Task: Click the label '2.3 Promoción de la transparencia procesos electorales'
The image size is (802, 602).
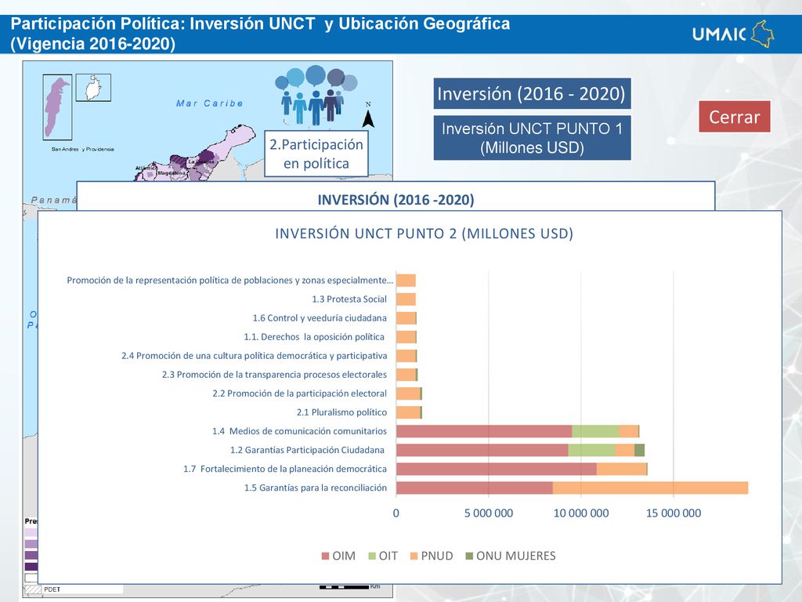Action: click(274, 375)
